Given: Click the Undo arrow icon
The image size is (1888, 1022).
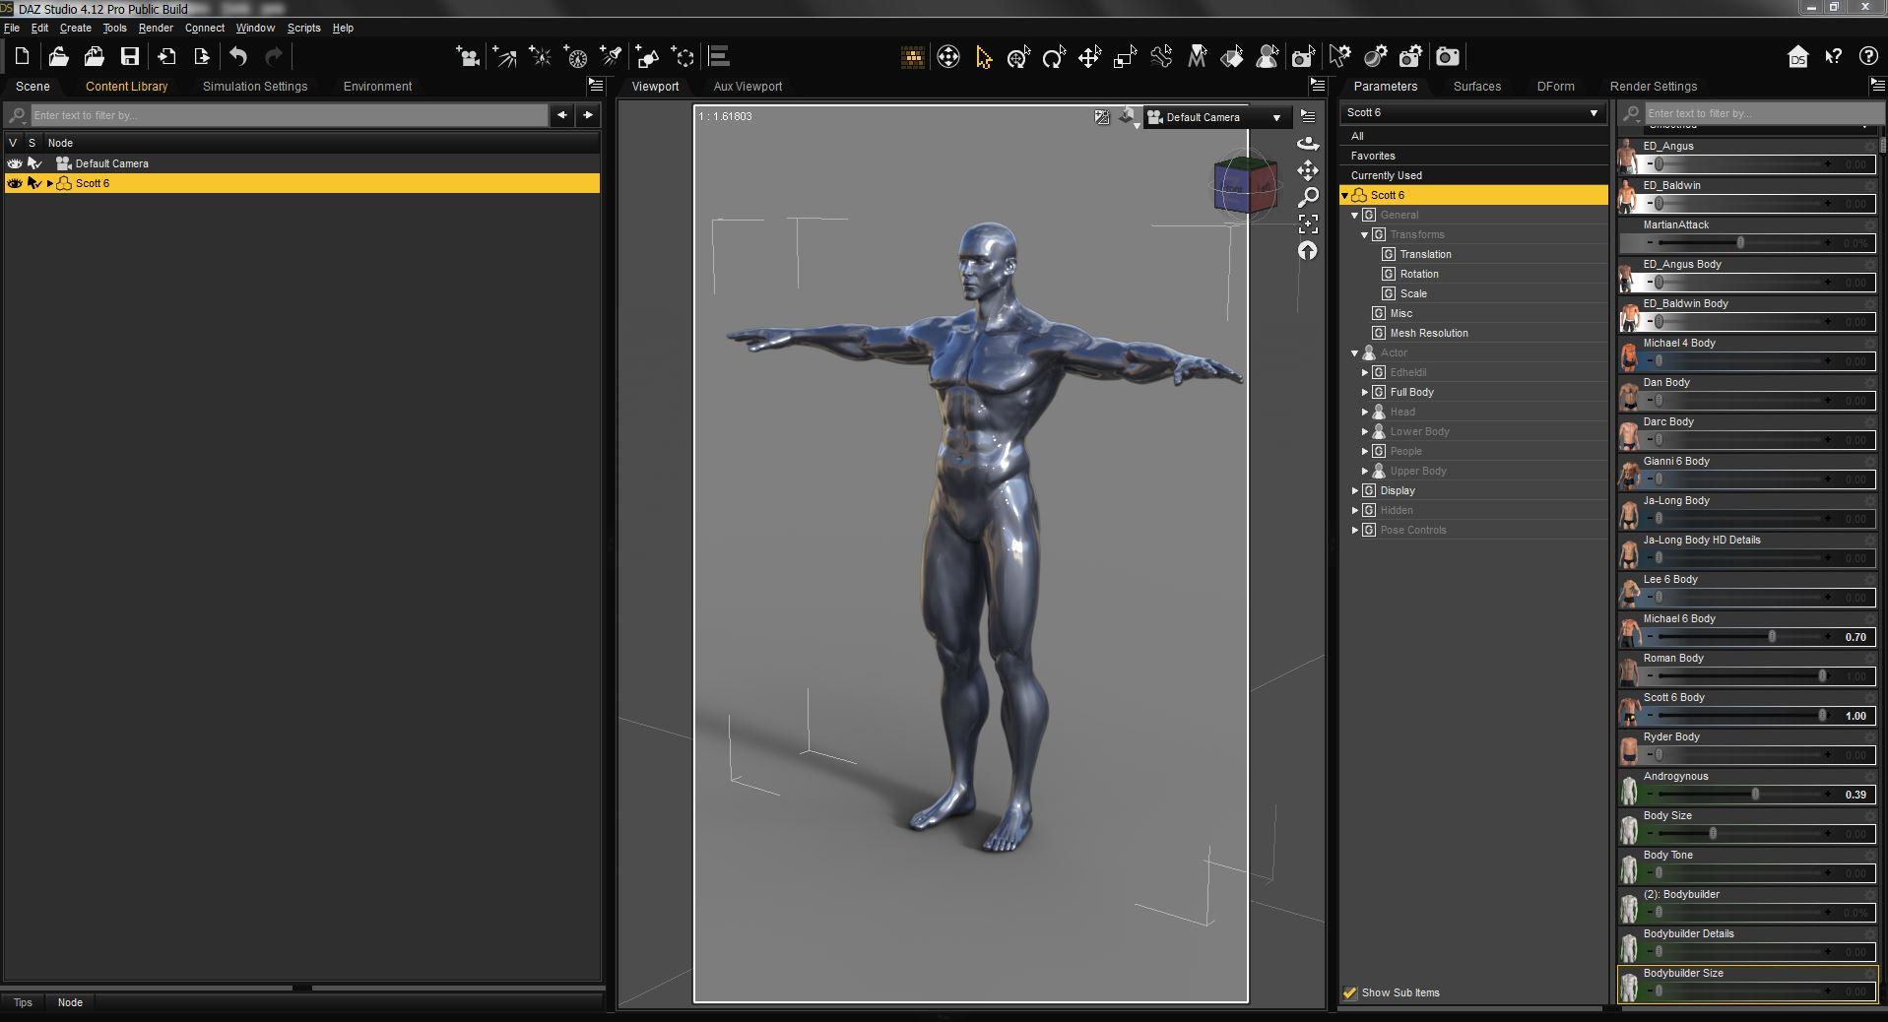Looking at the screenshot, I should [238, 57].
